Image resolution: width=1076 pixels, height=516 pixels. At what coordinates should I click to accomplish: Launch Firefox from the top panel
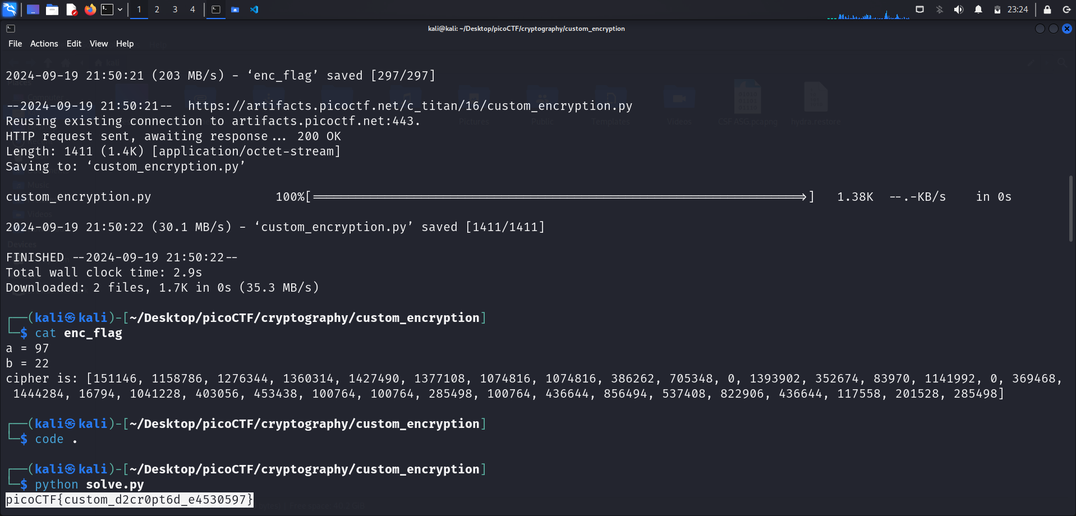pos(90,10)
